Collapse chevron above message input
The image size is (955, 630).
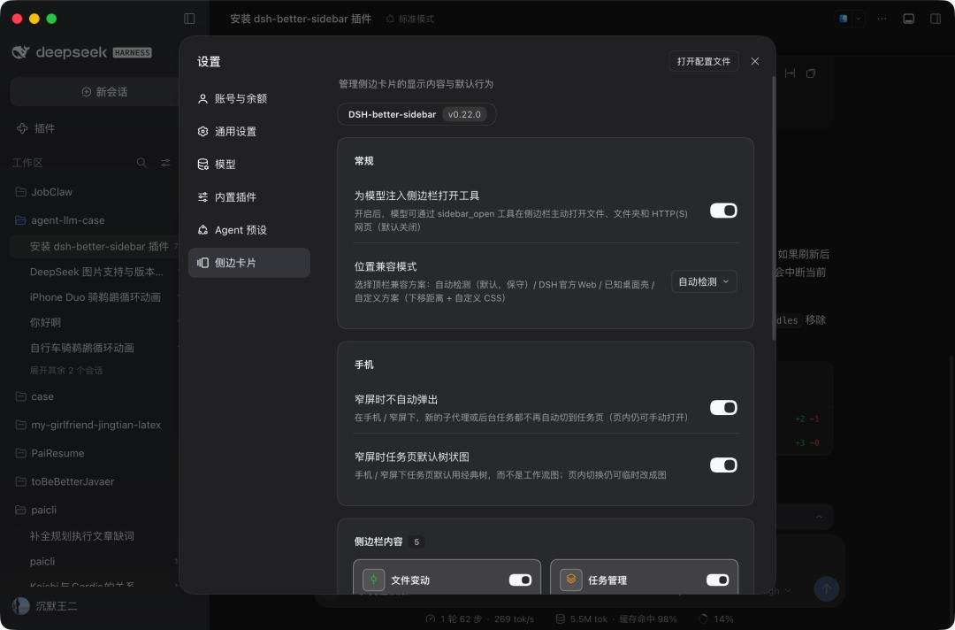[819, 517]
